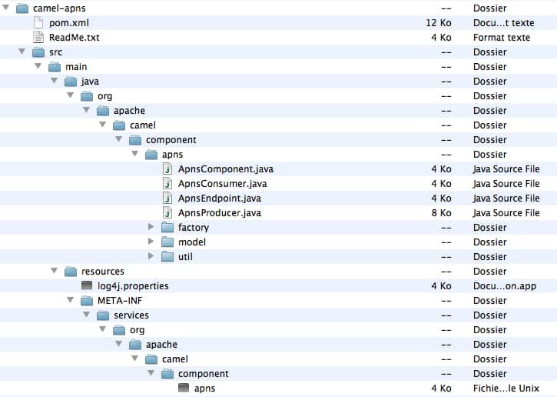Viewport: 557px width, 397px height.
Task: Click the META-INF folder icon
Action: coord(87,301)
